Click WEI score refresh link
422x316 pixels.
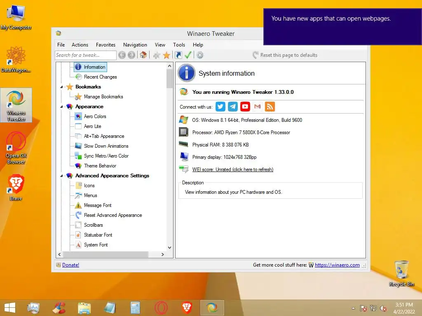coord(233,170)
